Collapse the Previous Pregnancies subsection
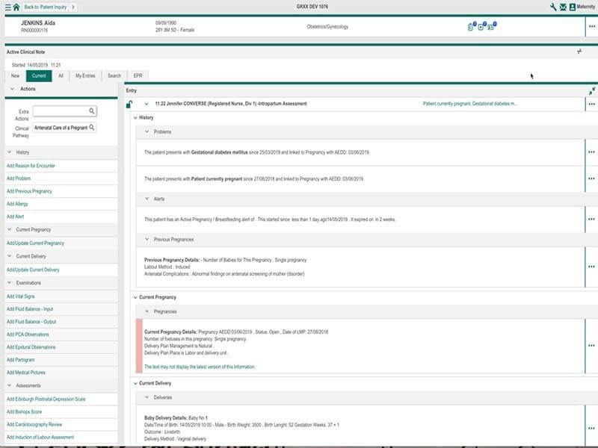Image resolution: width=598 pixels, height=448 pixels. [x=147, y=239]
